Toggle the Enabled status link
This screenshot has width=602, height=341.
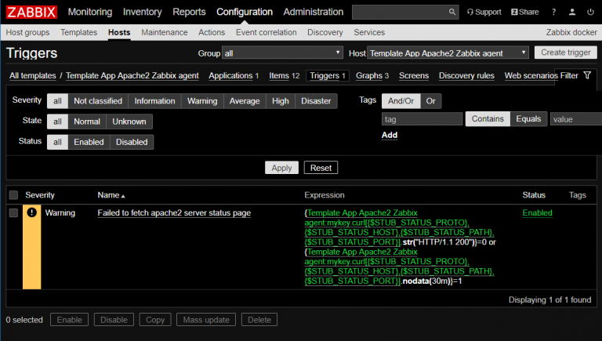[x=537, y=212]
